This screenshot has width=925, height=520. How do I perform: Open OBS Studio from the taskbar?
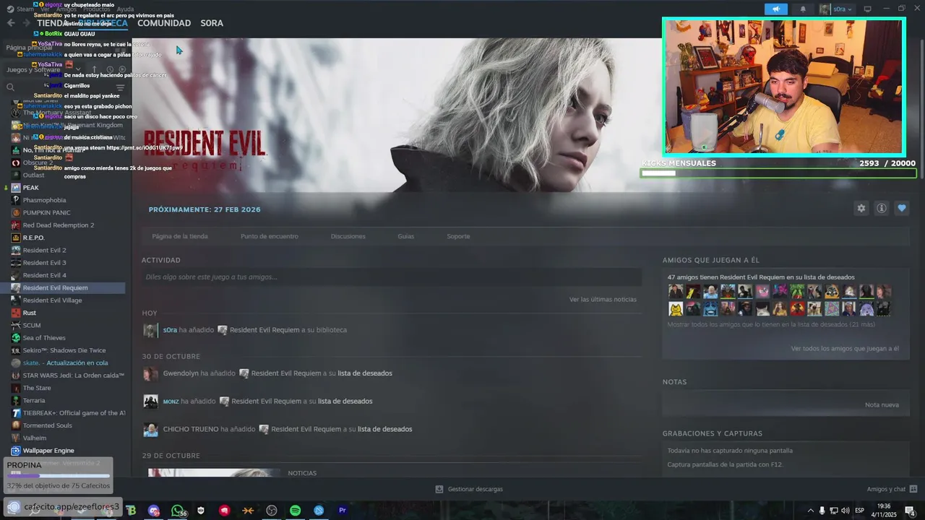[x=272, y=511]
